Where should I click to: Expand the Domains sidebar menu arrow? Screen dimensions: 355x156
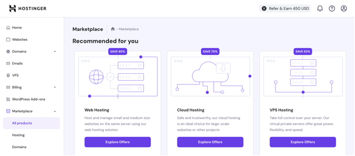tap(55, 51)
